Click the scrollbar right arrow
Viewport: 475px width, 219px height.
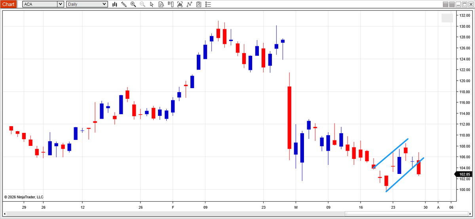[470, 214]
